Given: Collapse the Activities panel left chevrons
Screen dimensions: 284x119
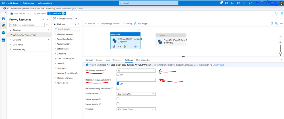Looking at the screenshot, I should 78,24.
